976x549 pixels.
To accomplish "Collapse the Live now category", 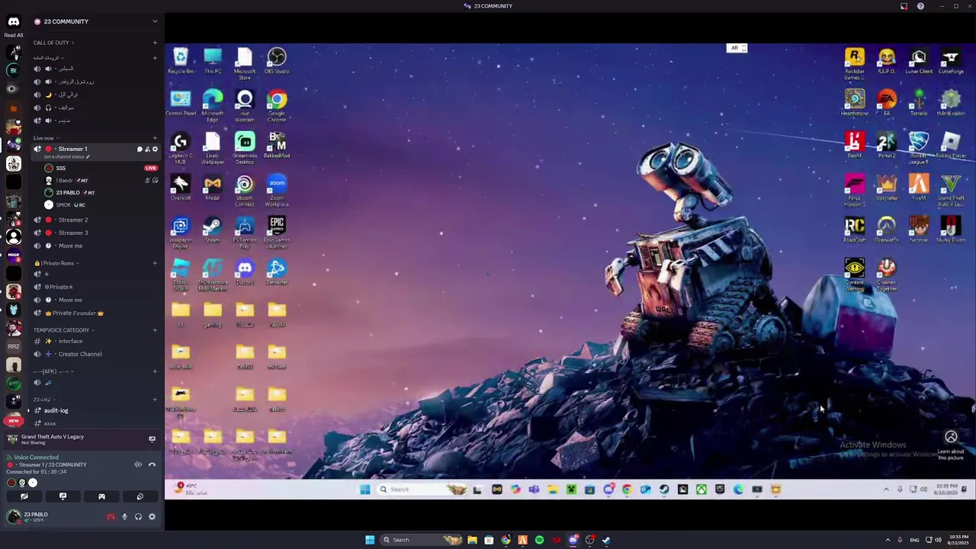I will pyautogui.click(x=46, y=138).
